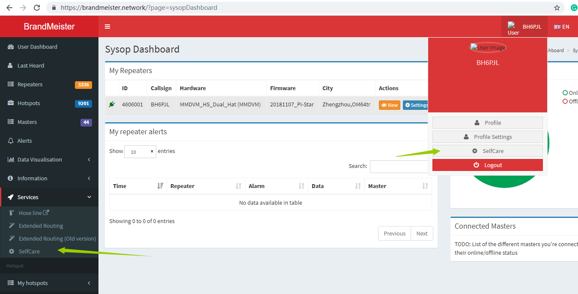
Task: Click the red Logout button
Action: click(488, 165)
